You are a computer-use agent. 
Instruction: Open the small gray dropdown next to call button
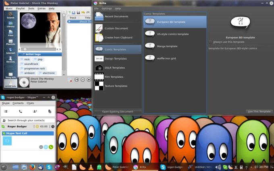point(41,147)
